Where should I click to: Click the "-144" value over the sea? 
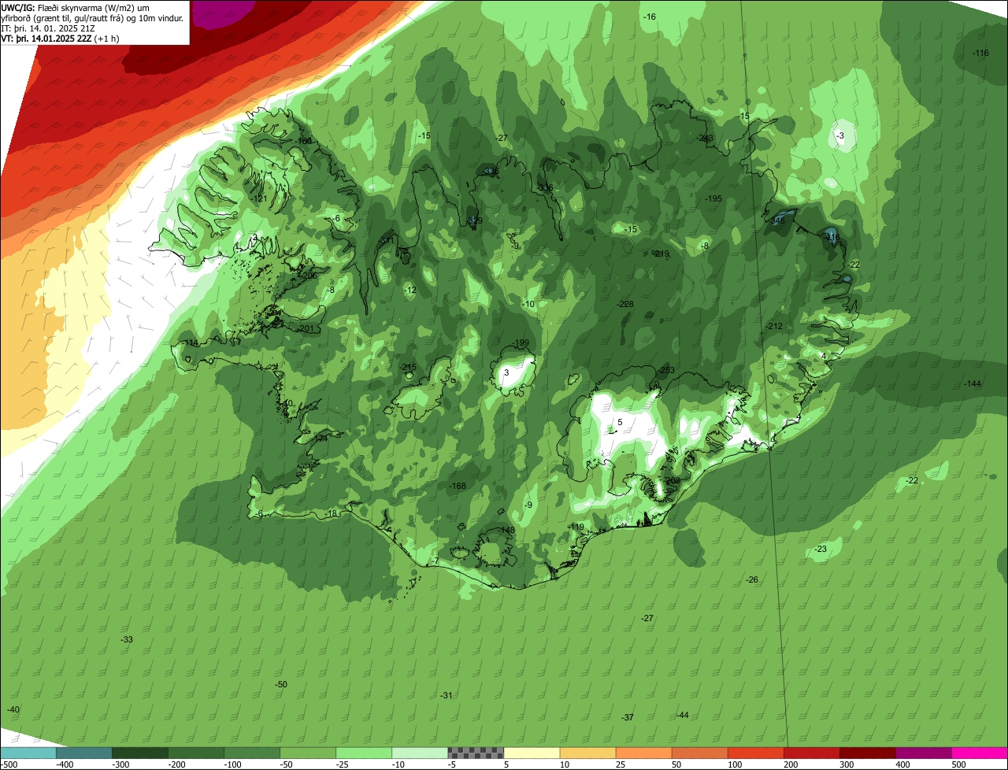click(973, 383)
